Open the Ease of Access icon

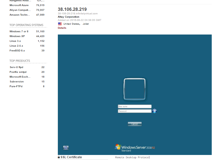tap(66, 148)
